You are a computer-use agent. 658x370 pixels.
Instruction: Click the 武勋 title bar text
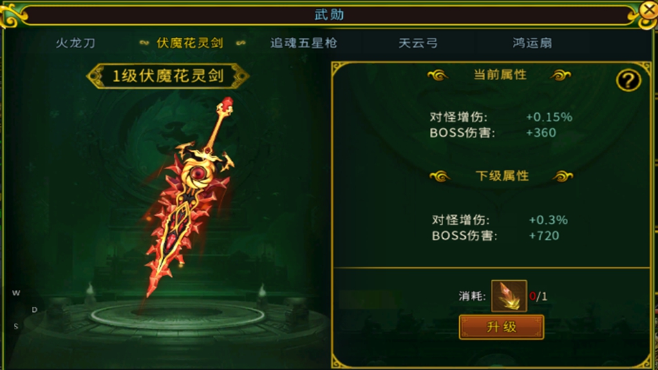[x=330, y=14]
